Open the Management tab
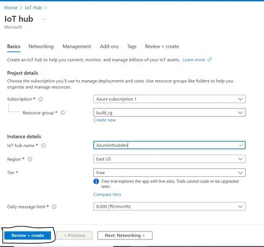The height and width of the screenshot is (247, 264). 77,47
